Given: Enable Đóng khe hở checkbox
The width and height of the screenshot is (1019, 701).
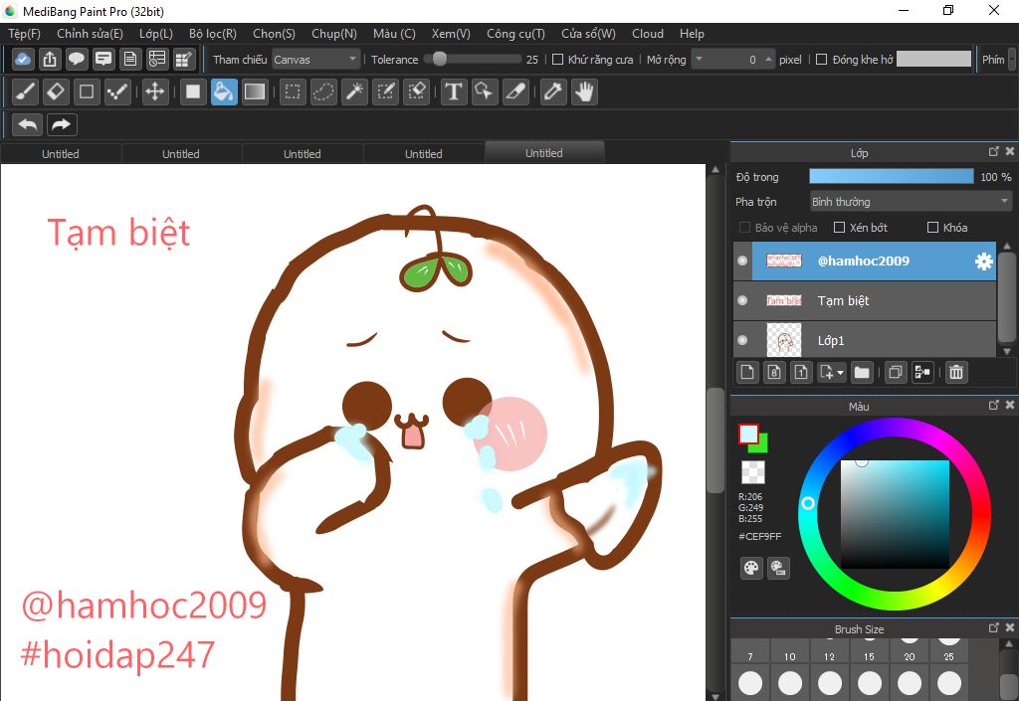Looking at the screenshot, I should (821, 59).
